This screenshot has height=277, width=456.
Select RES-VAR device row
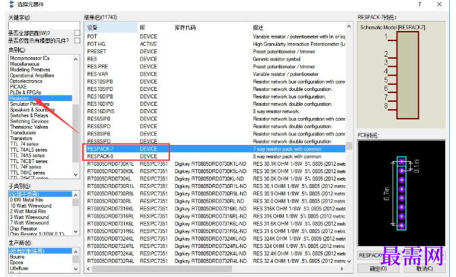[215, 74]
